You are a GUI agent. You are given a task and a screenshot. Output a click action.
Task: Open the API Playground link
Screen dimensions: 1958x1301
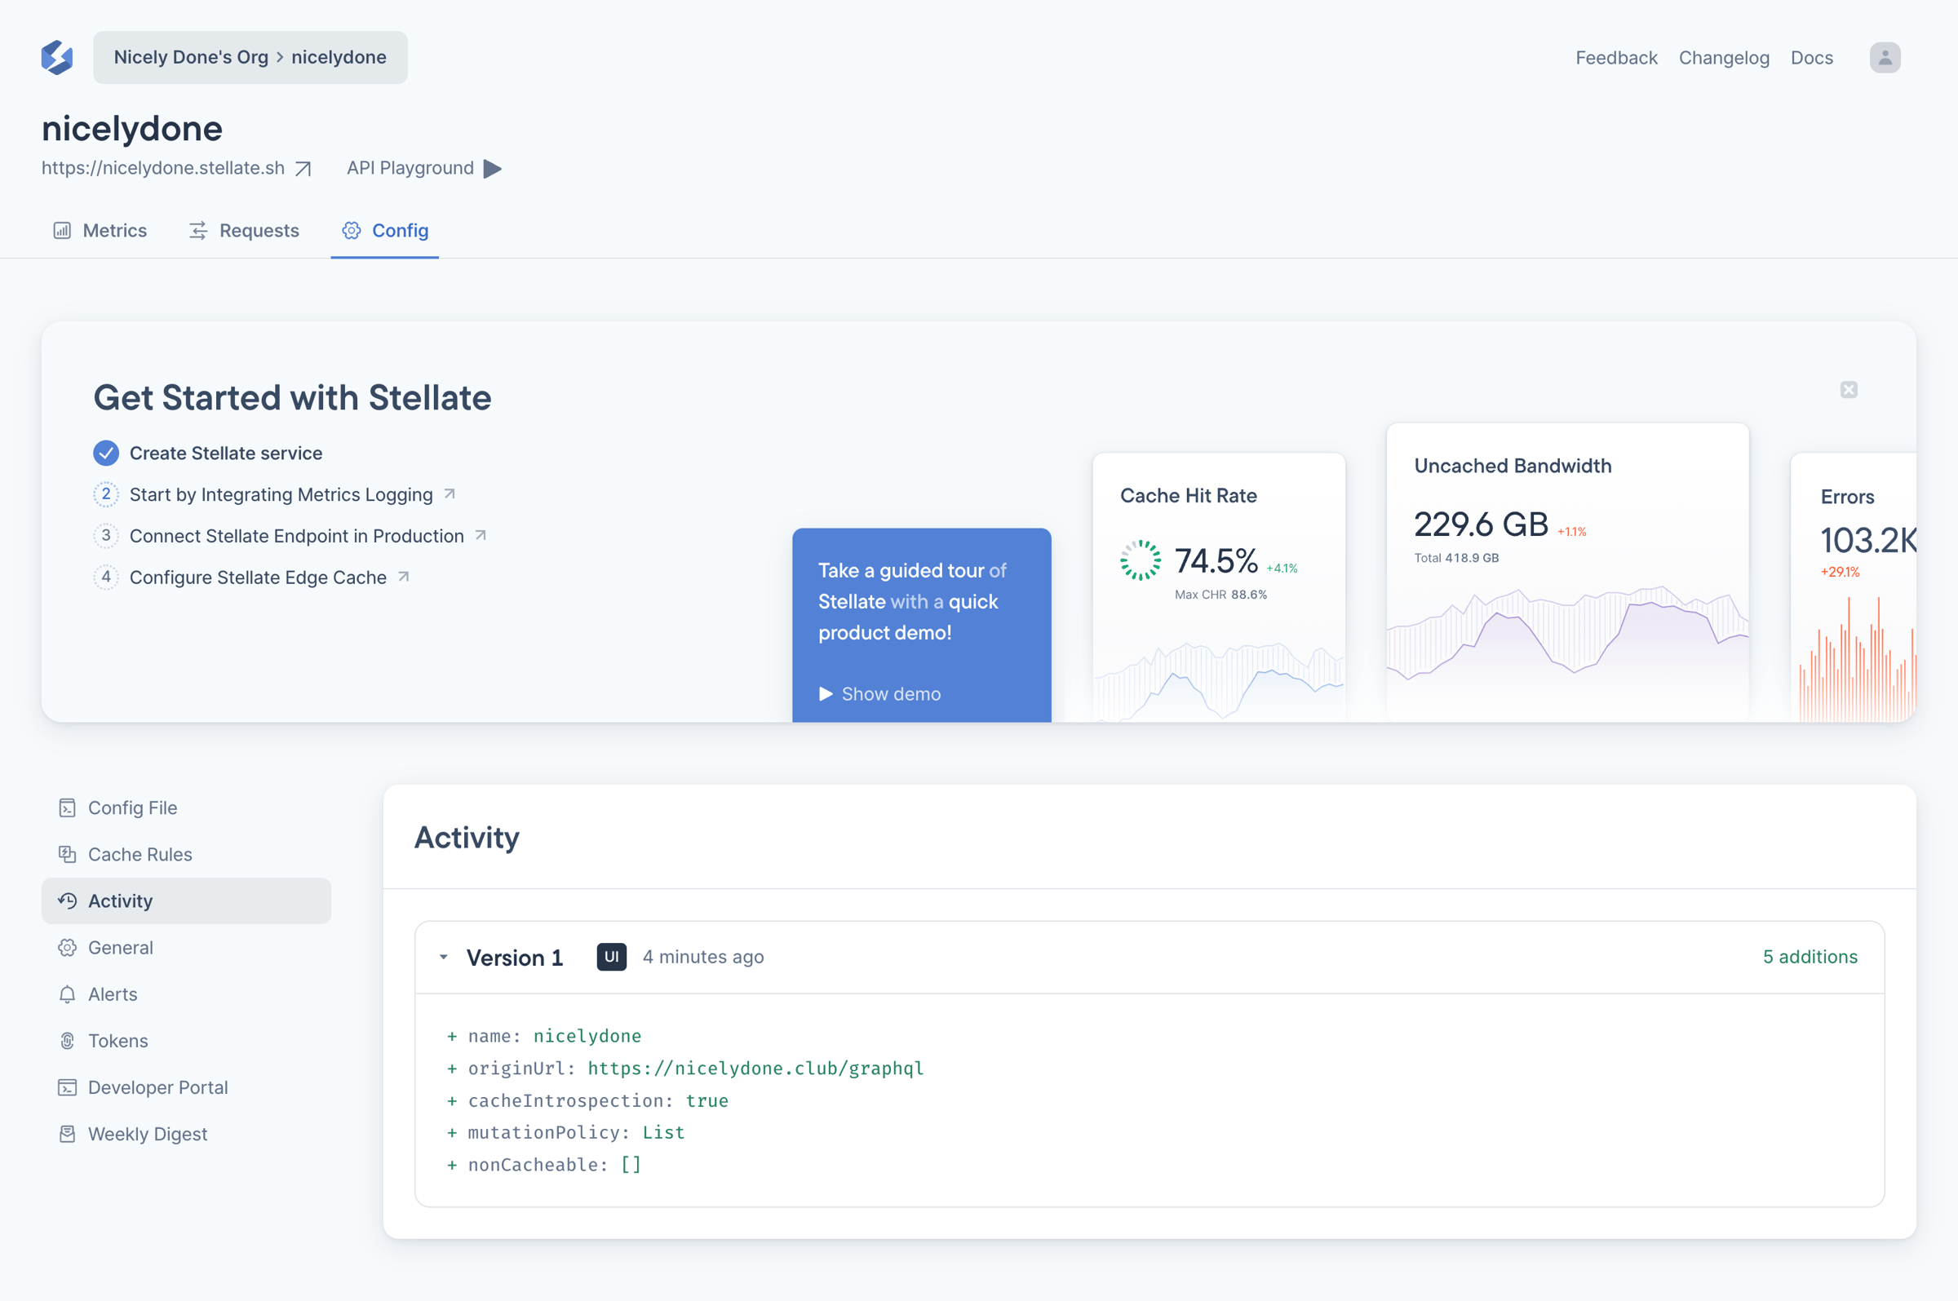coord(410,168)
